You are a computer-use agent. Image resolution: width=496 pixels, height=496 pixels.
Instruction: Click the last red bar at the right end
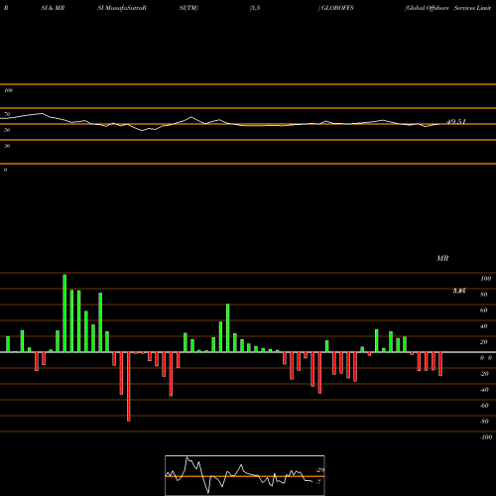click(440, 364)
